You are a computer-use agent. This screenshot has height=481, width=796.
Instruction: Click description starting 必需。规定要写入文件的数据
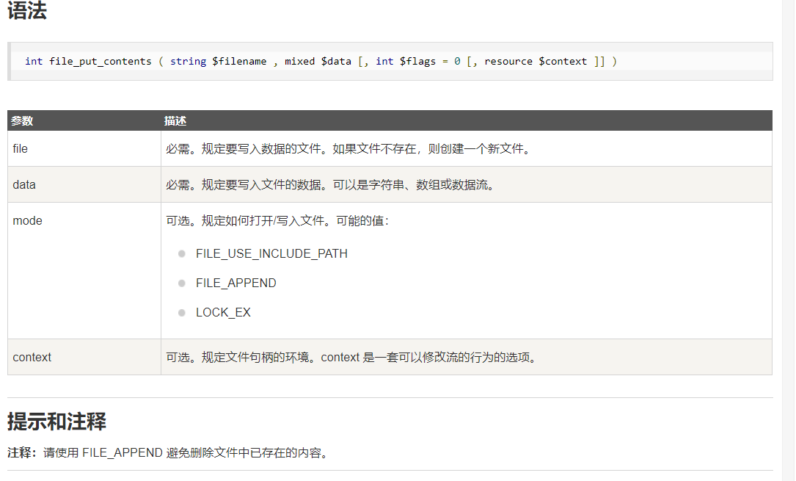pos(331,185)
